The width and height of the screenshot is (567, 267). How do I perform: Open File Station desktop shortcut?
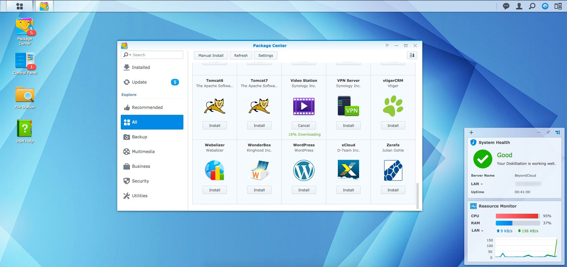[x=25, y=98]
